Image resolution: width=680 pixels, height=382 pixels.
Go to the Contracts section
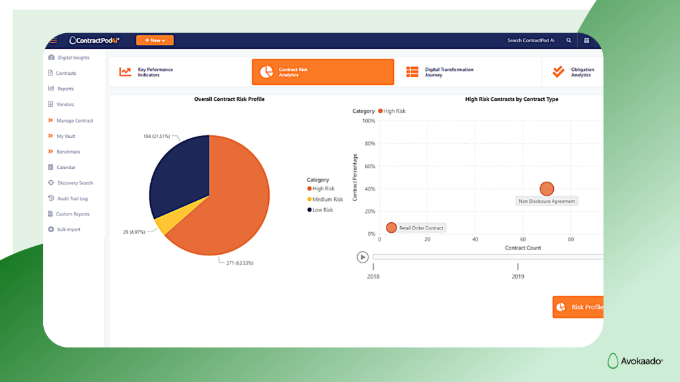(x=62, y=73)
